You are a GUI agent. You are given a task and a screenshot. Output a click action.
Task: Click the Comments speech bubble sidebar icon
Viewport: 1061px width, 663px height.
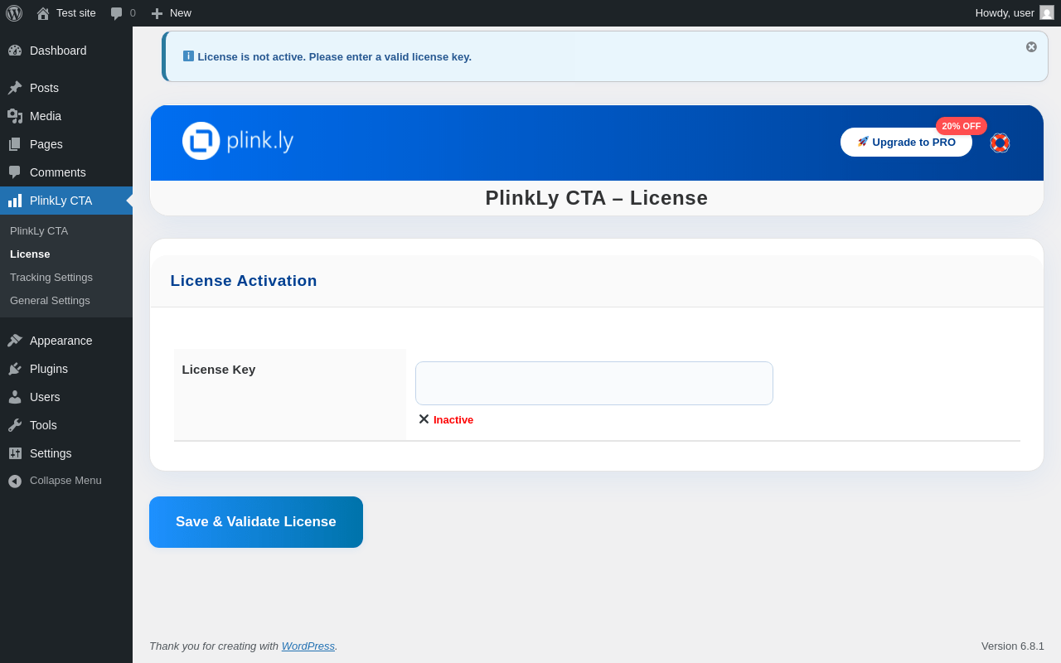tap(15, 172)
